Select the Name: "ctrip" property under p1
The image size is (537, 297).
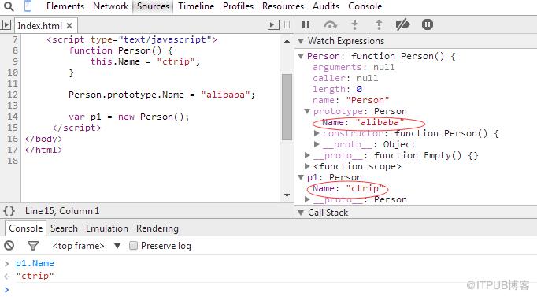(x=347, y=188)
